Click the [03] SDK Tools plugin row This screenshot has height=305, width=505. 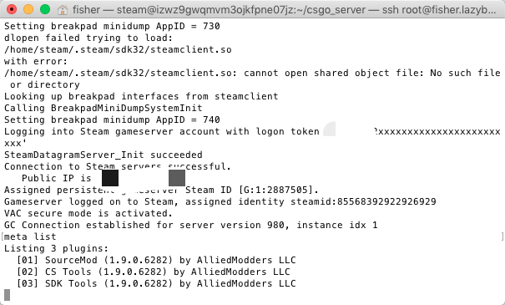coord(156,284)
